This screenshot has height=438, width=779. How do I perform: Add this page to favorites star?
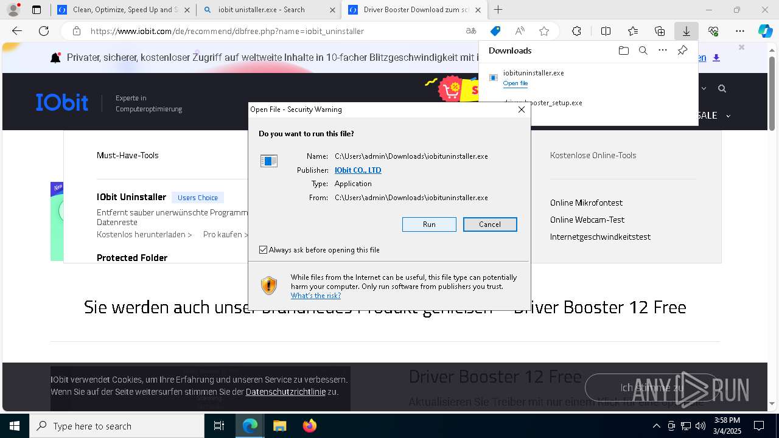coord(544,31)
